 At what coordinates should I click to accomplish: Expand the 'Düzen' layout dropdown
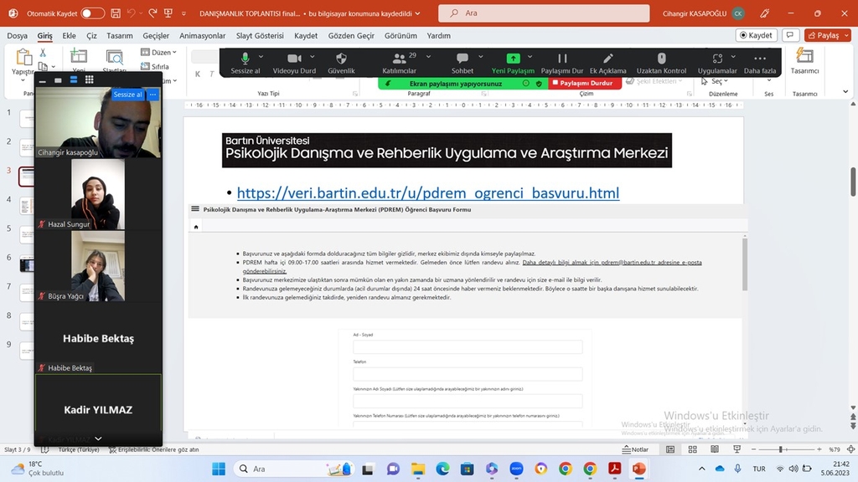[x=174, y=52]
